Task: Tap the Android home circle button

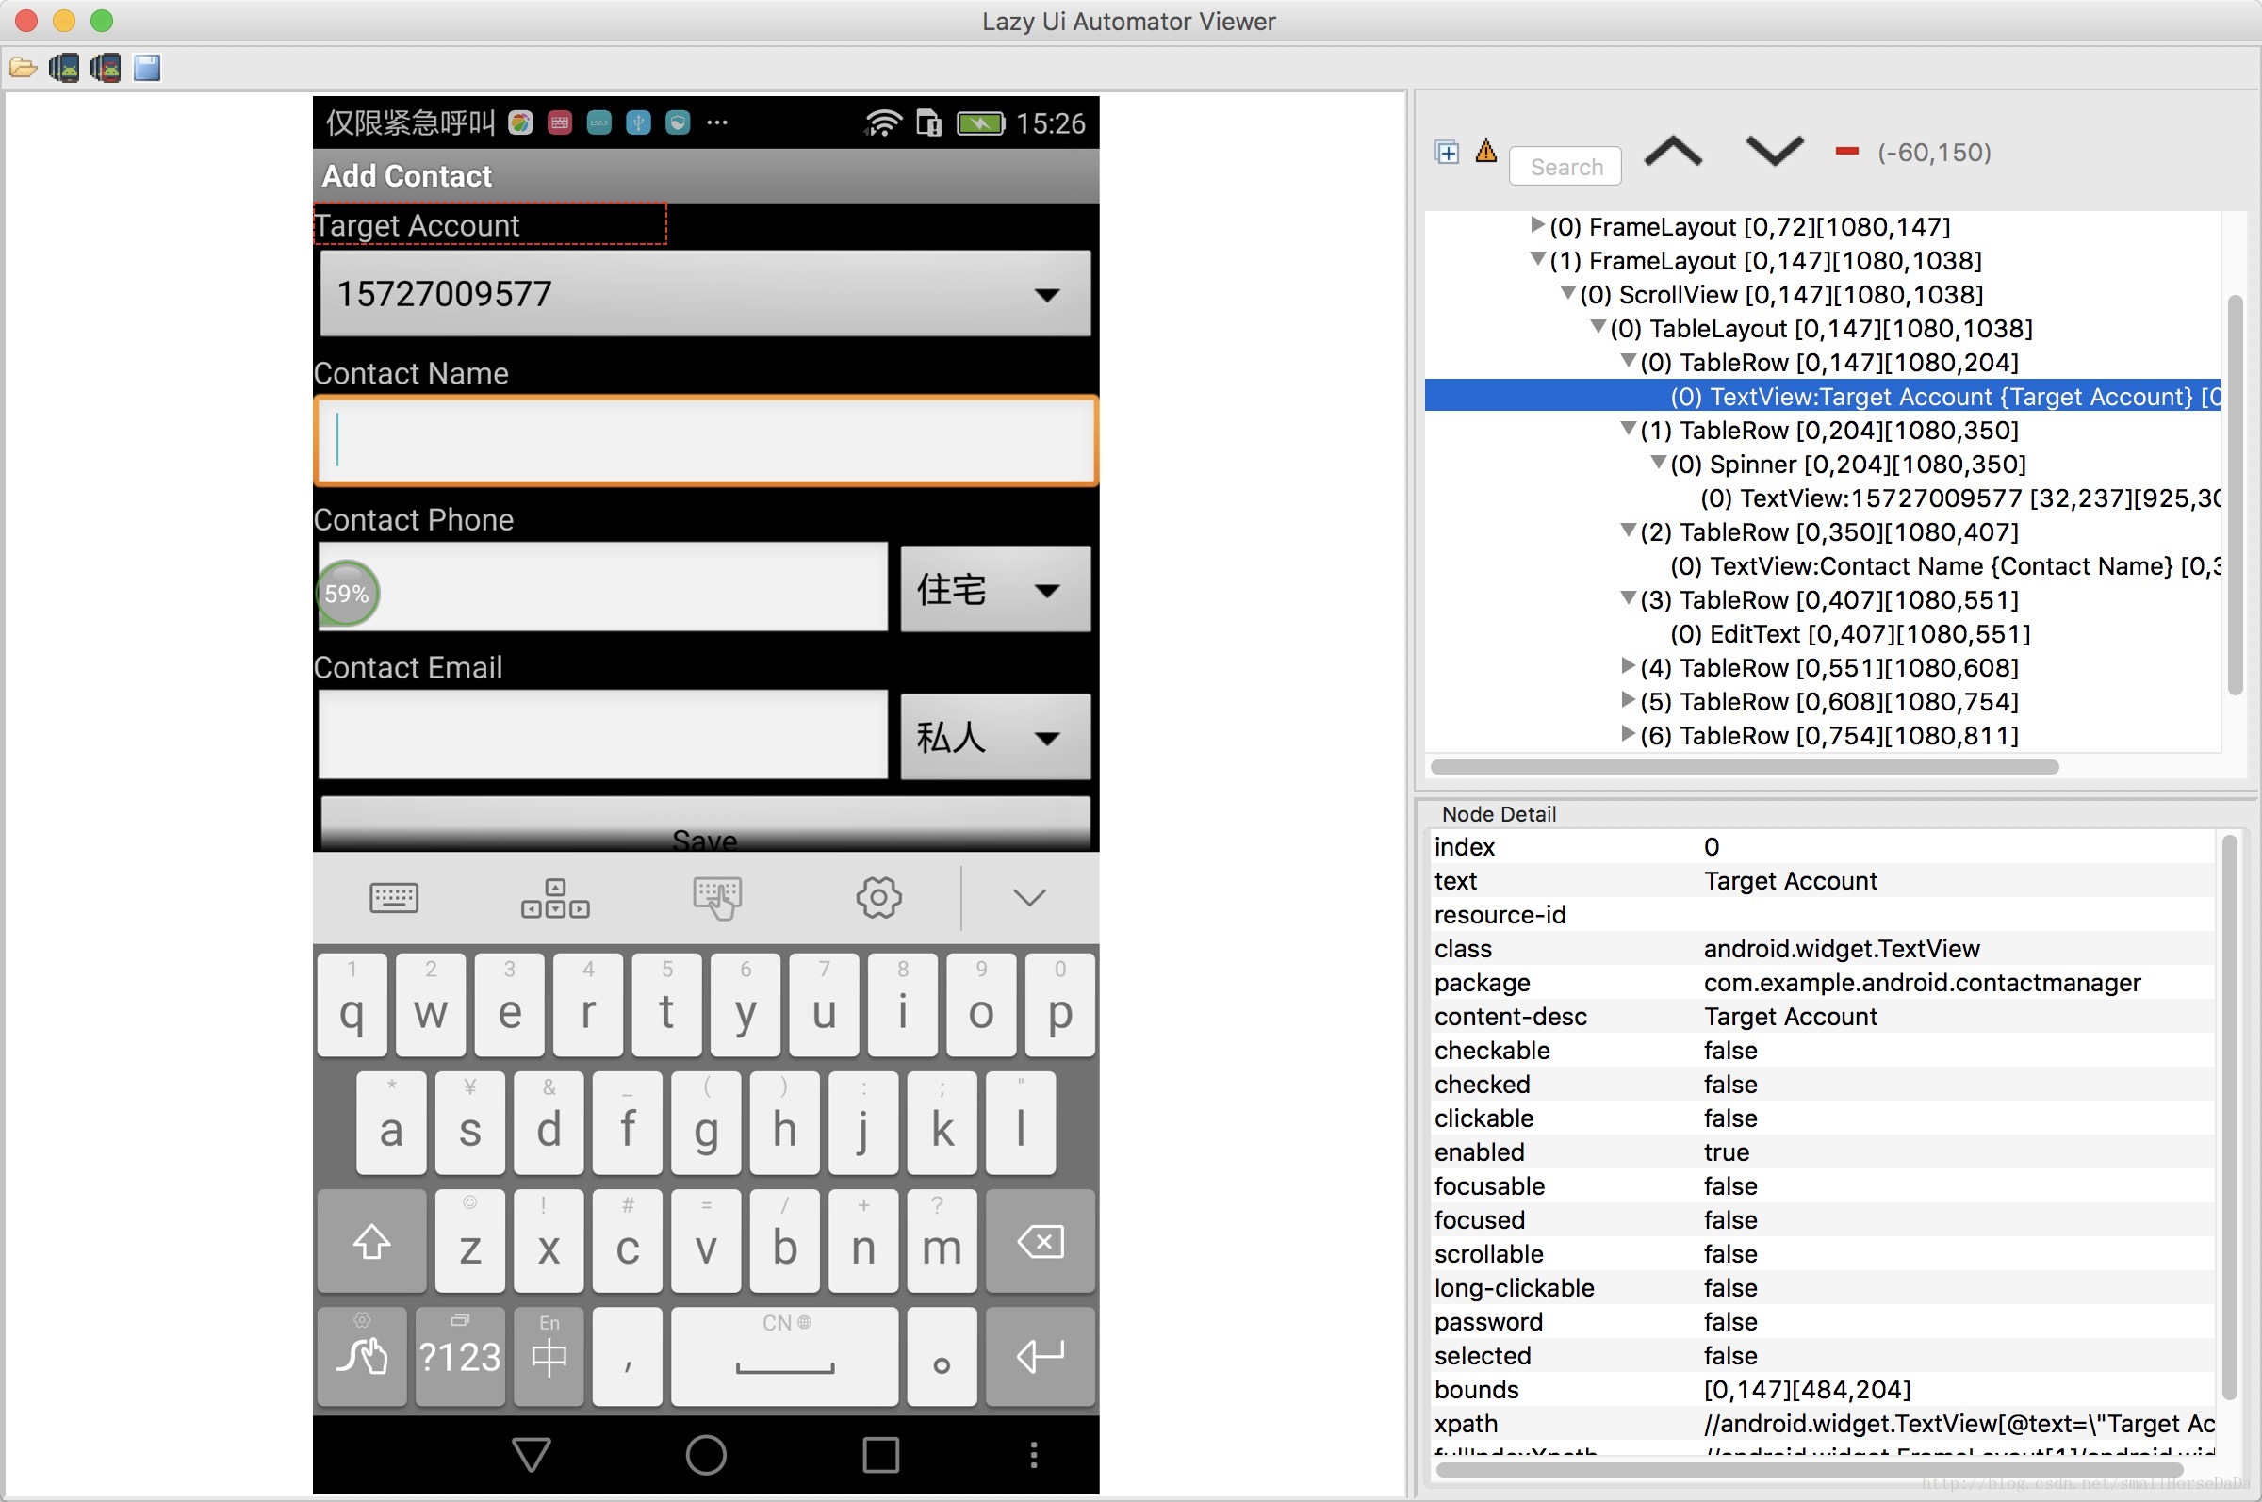Action: 706,1454
